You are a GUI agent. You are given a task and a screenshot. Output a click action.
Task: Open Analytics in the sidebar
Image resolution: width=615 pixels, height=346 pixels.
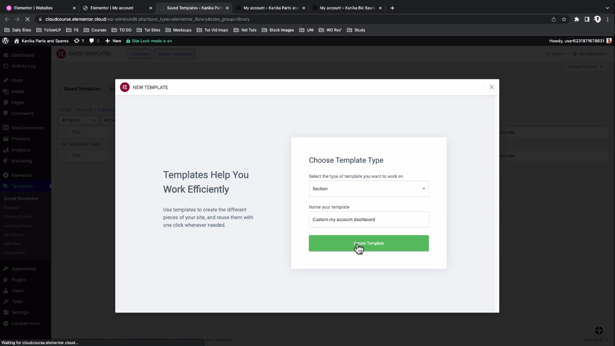tap(21, 150)
